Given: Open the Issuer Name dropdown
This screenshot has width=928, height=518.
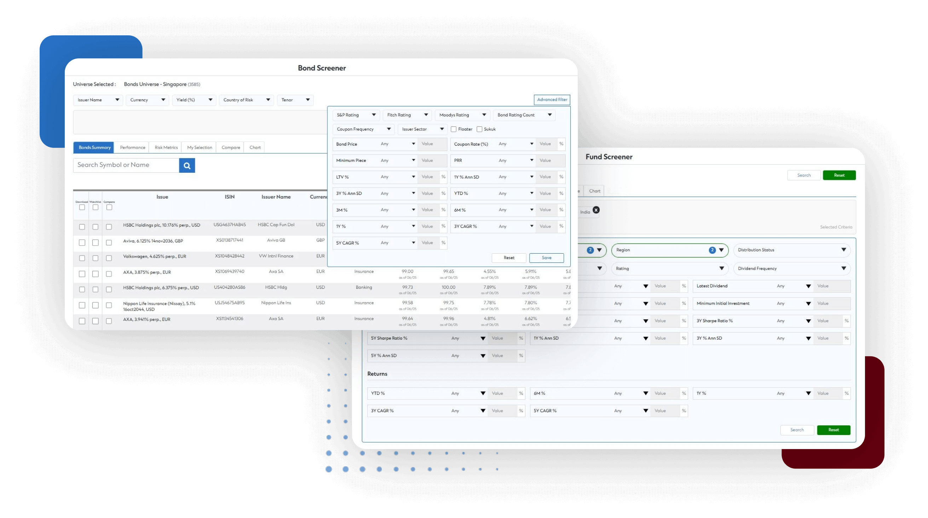Looking at the screenshot, I should click(x=98, y=100).
